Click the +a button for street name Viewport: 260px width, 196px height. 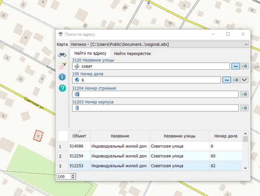click(244, 66)
